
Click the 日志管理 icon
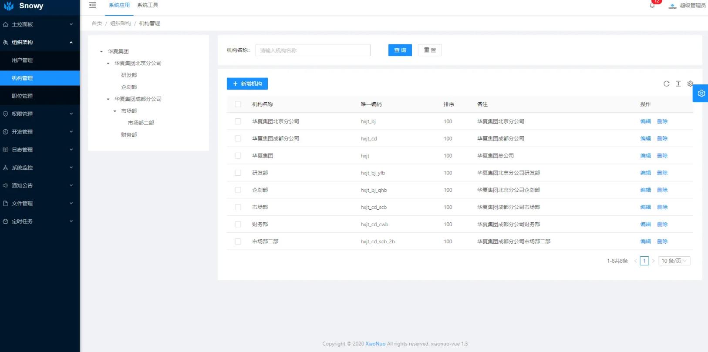pos(6,149)
